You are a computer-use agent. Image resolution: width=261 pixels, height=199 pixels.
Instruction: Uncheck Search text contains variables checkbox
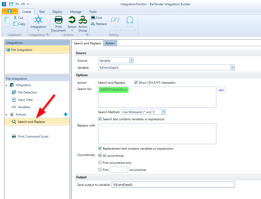[x=100, y=119]
